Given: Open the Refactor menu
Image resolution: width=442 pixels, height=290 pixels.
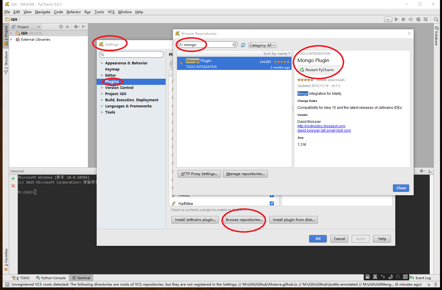Looking at the screenshot, I should (74, 12).
